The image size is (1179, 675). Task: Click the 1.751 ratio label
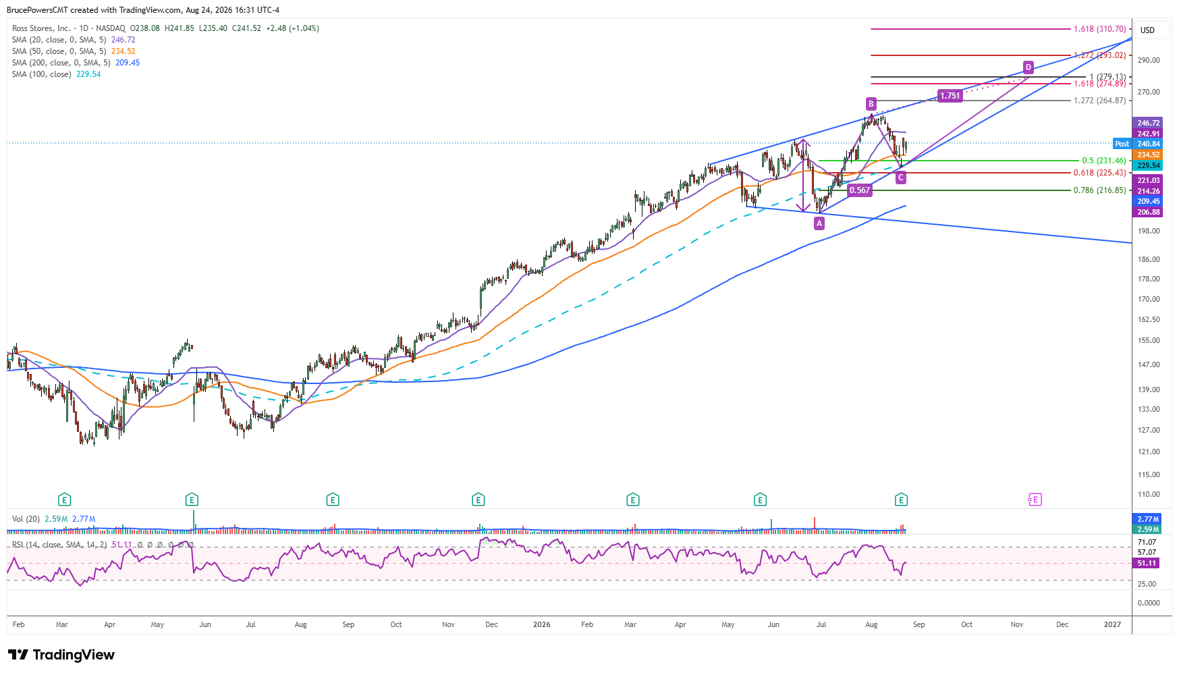click(950, 96)
